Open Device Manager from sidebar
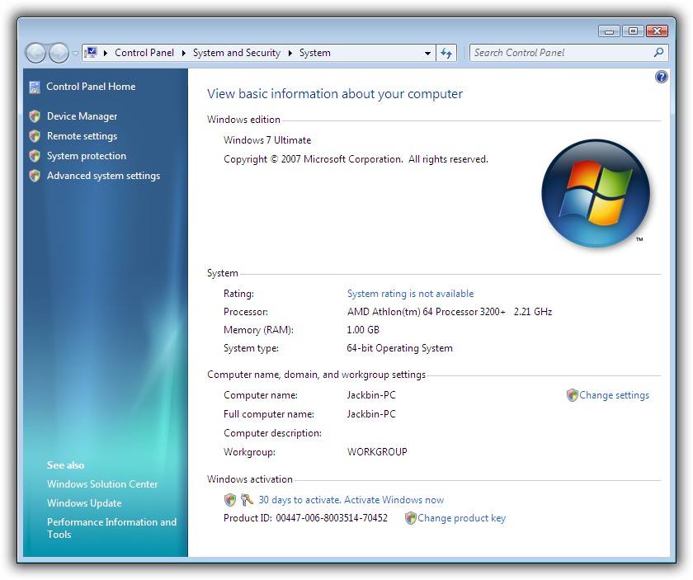Viewport: 693px width, 580px height. pos(82,116)
